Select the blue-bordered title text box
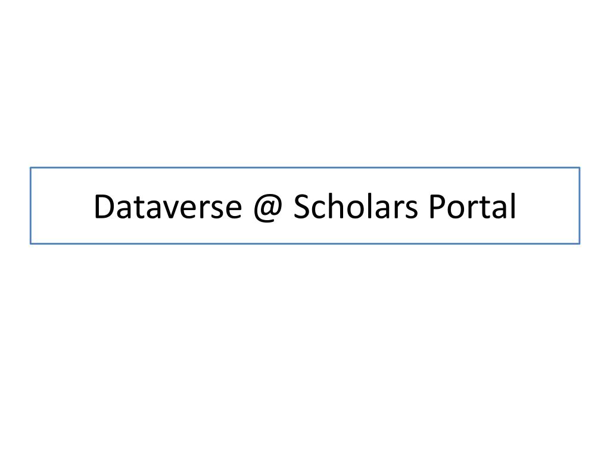Image resolution: width=610 pixels, height=457 pixels. (x=305, y=205)
